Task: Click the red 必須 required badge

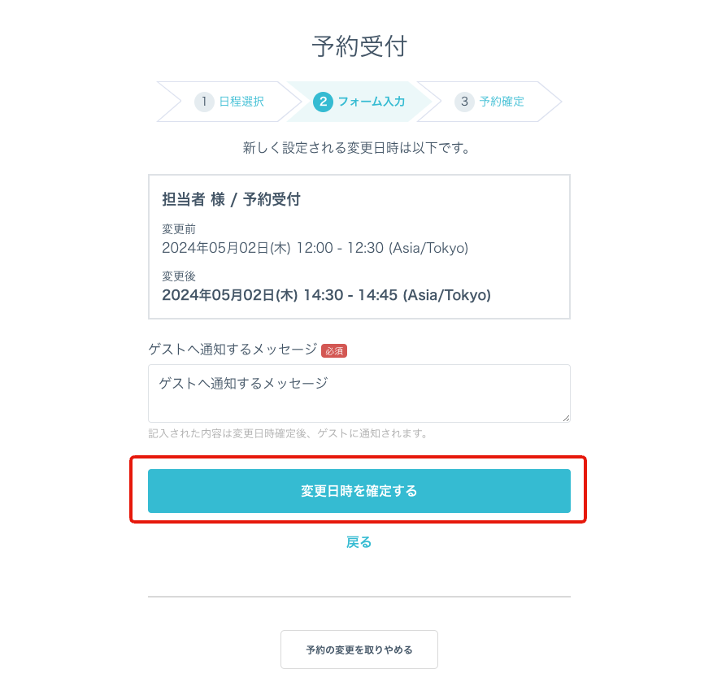Action: point(334,350)
